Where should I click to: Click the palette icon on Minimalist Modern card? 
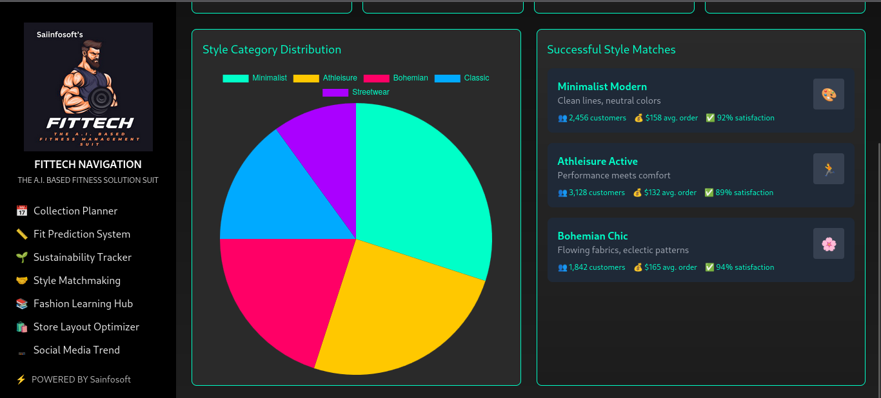[x=828, y=94]
